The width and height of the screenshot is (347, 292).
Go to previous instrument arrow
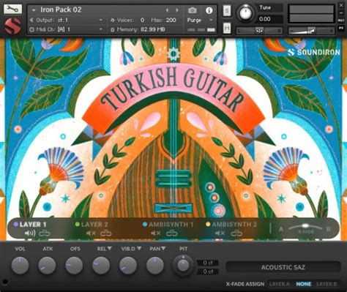167,10
